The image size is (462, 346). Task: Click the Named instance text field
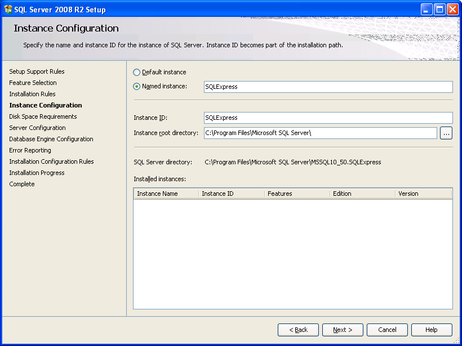(x=328, y=87)
